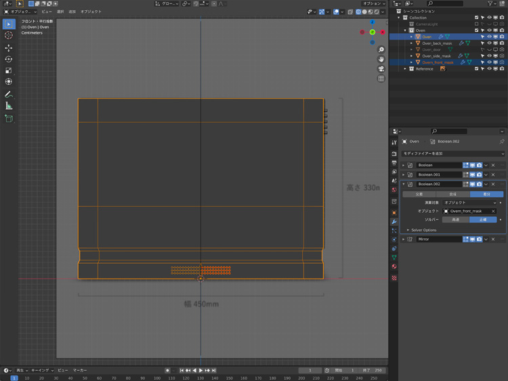Hide Oven_back_mask using its eye icon
The width and height of the screenshot is (508, 381).
click(489, 43)
